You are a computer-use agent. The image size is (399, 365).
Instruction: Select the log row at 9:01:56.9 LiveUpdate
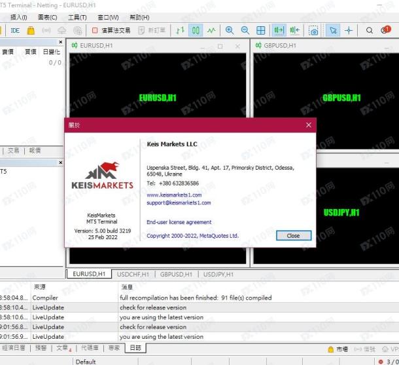(x=199, y=337)
